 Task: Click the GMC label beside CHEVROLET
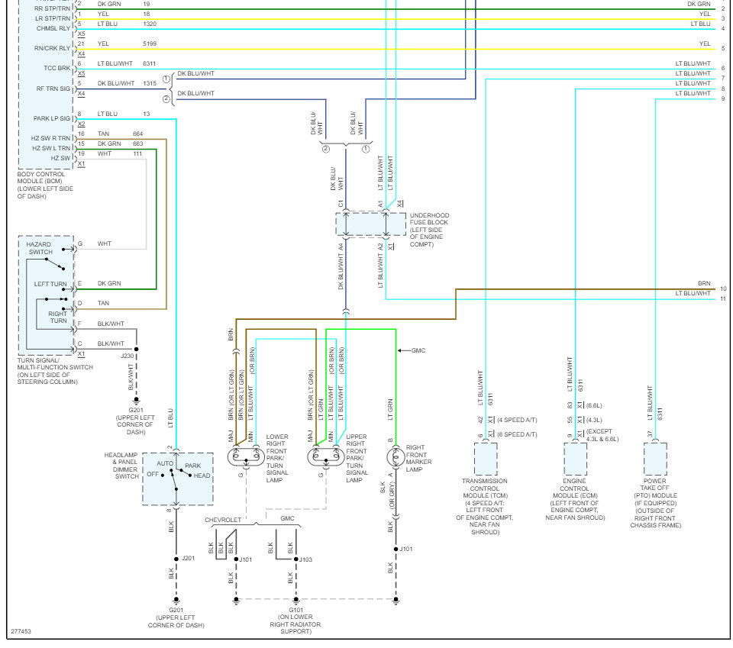tap(288, 518)
